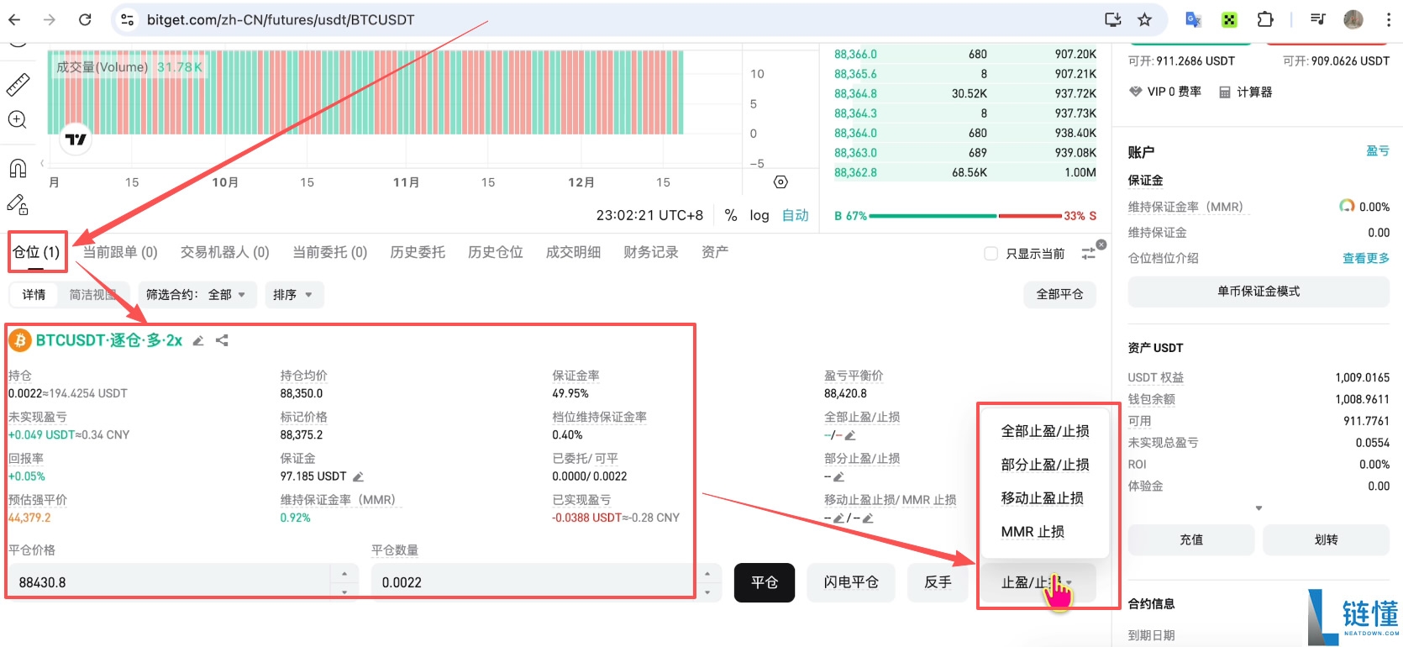Open the 排序 sort dropdown

[293, 295]
